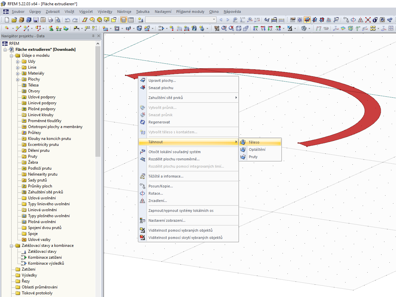The image size is (396, 297).
Task: Set view in the Z direction
Action: (x=270, y=28)
